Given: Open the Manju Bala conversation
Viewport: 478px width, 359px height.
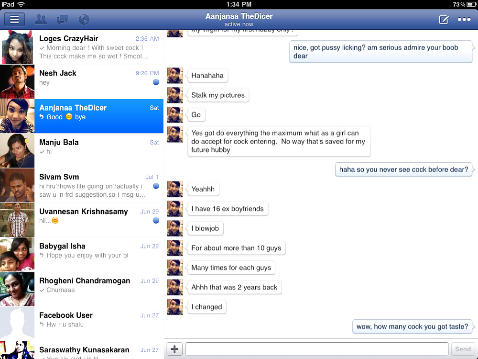Looking at the screenshot, I should [98, 150].
